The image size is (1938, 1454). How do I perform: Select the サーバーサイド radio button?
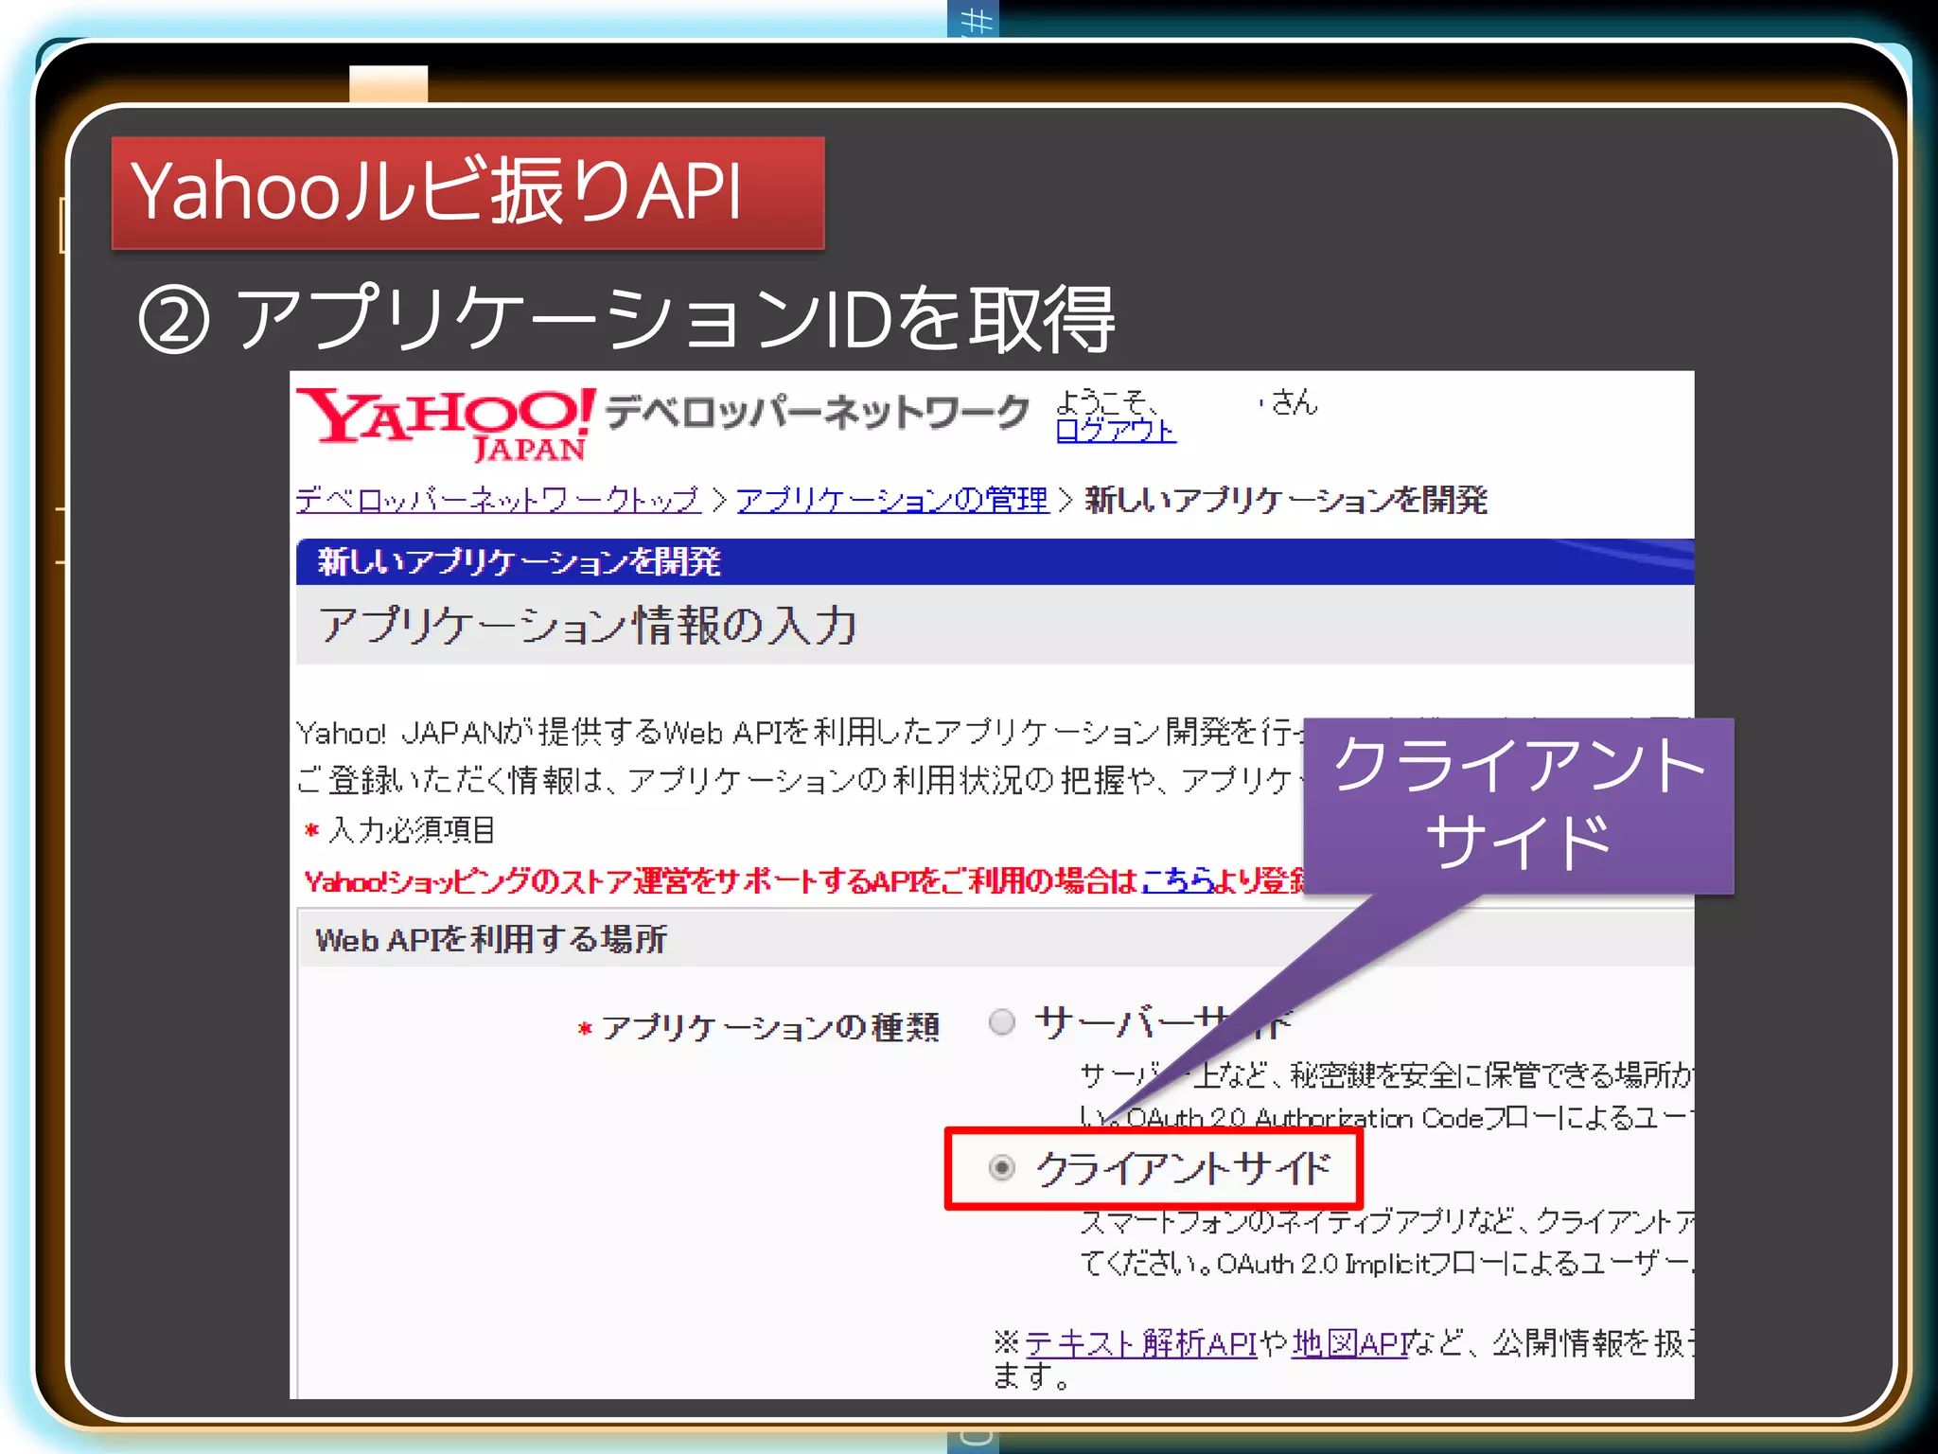click(1002, 1022)
